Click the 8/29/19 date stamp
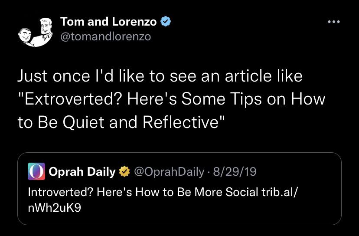 coord(237,172)
